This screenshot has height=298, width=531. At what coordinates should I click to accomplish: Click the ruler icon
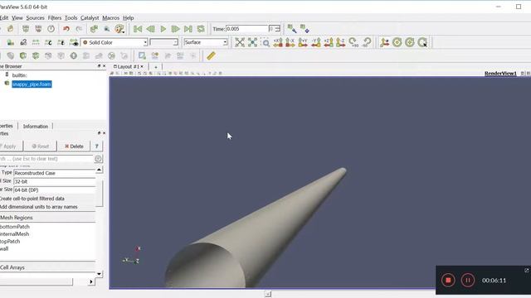click(211, 55)
